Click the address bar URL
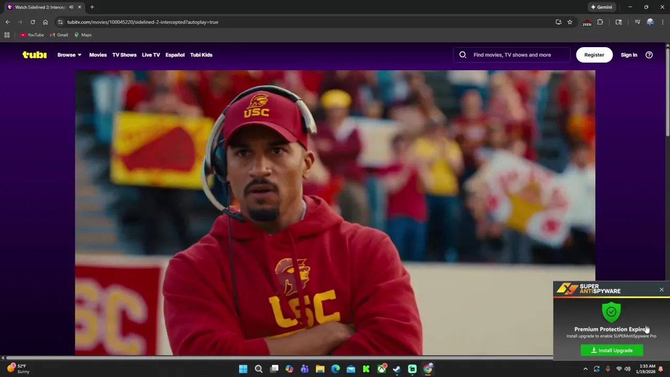The height and width of the screenshot is (377, 670). point(142,22)
